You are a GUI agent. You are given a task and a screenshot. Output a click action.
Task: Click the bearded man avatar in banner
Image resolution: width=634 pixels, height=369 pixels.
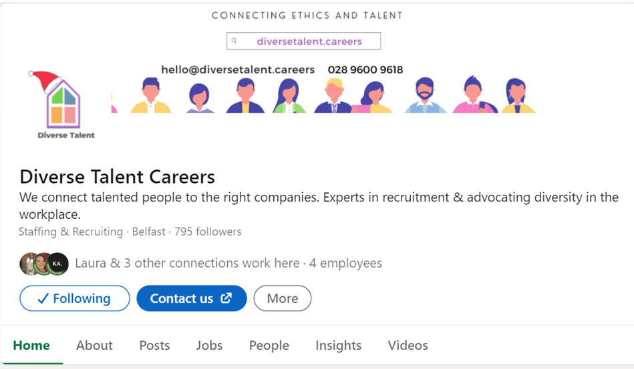tap(425, 95)
